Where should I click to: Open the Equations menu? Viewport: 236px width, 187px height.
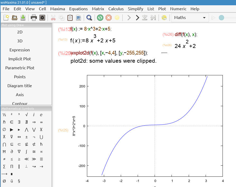coord(78,9)
